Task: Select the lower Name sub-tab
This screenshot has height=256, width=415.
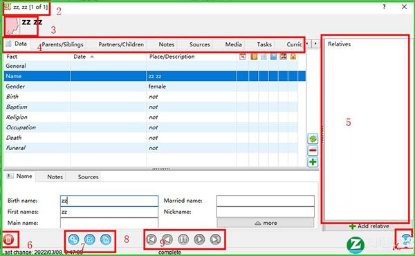Action: 20,176
